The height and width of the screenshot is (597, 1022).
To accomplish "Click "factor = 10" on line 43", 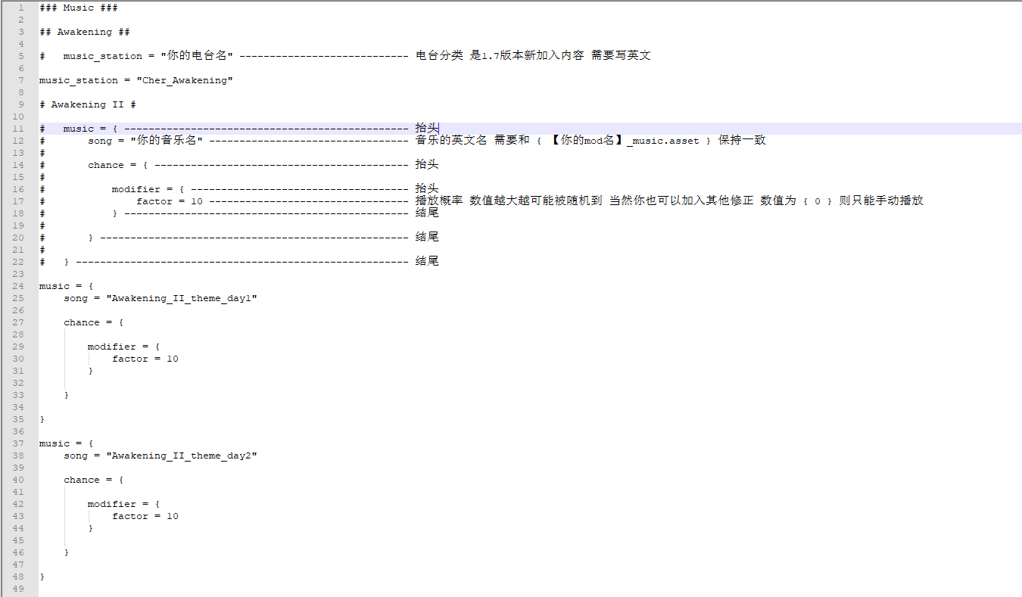I will click(145, 516).
